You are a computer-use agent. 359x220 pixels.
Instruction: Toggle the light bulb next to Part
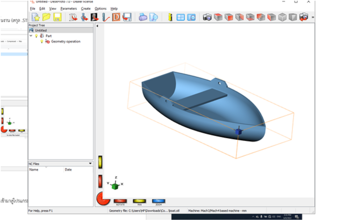tap(36, 36)
